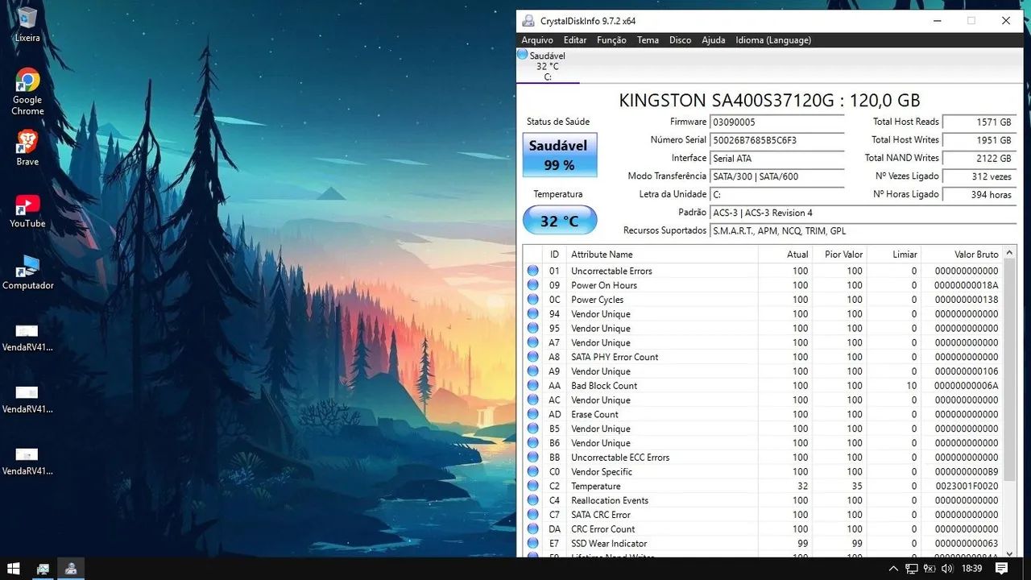The image size is (1031, 580).
Task: Select the C: disk tab showing Saudável
Action: pos(547,66)
